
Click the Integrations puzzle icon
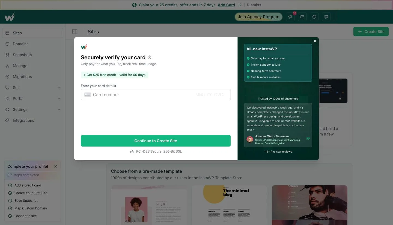click(7, 121)
